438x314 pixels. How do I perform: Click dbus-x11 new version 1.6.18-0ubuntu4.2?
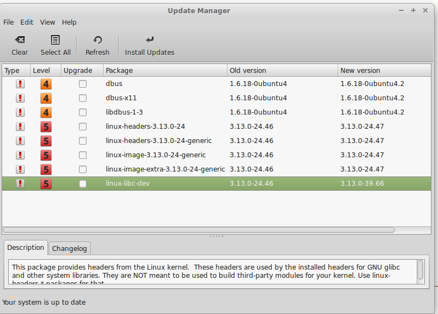pyautogui.click(x=372, y=98)
